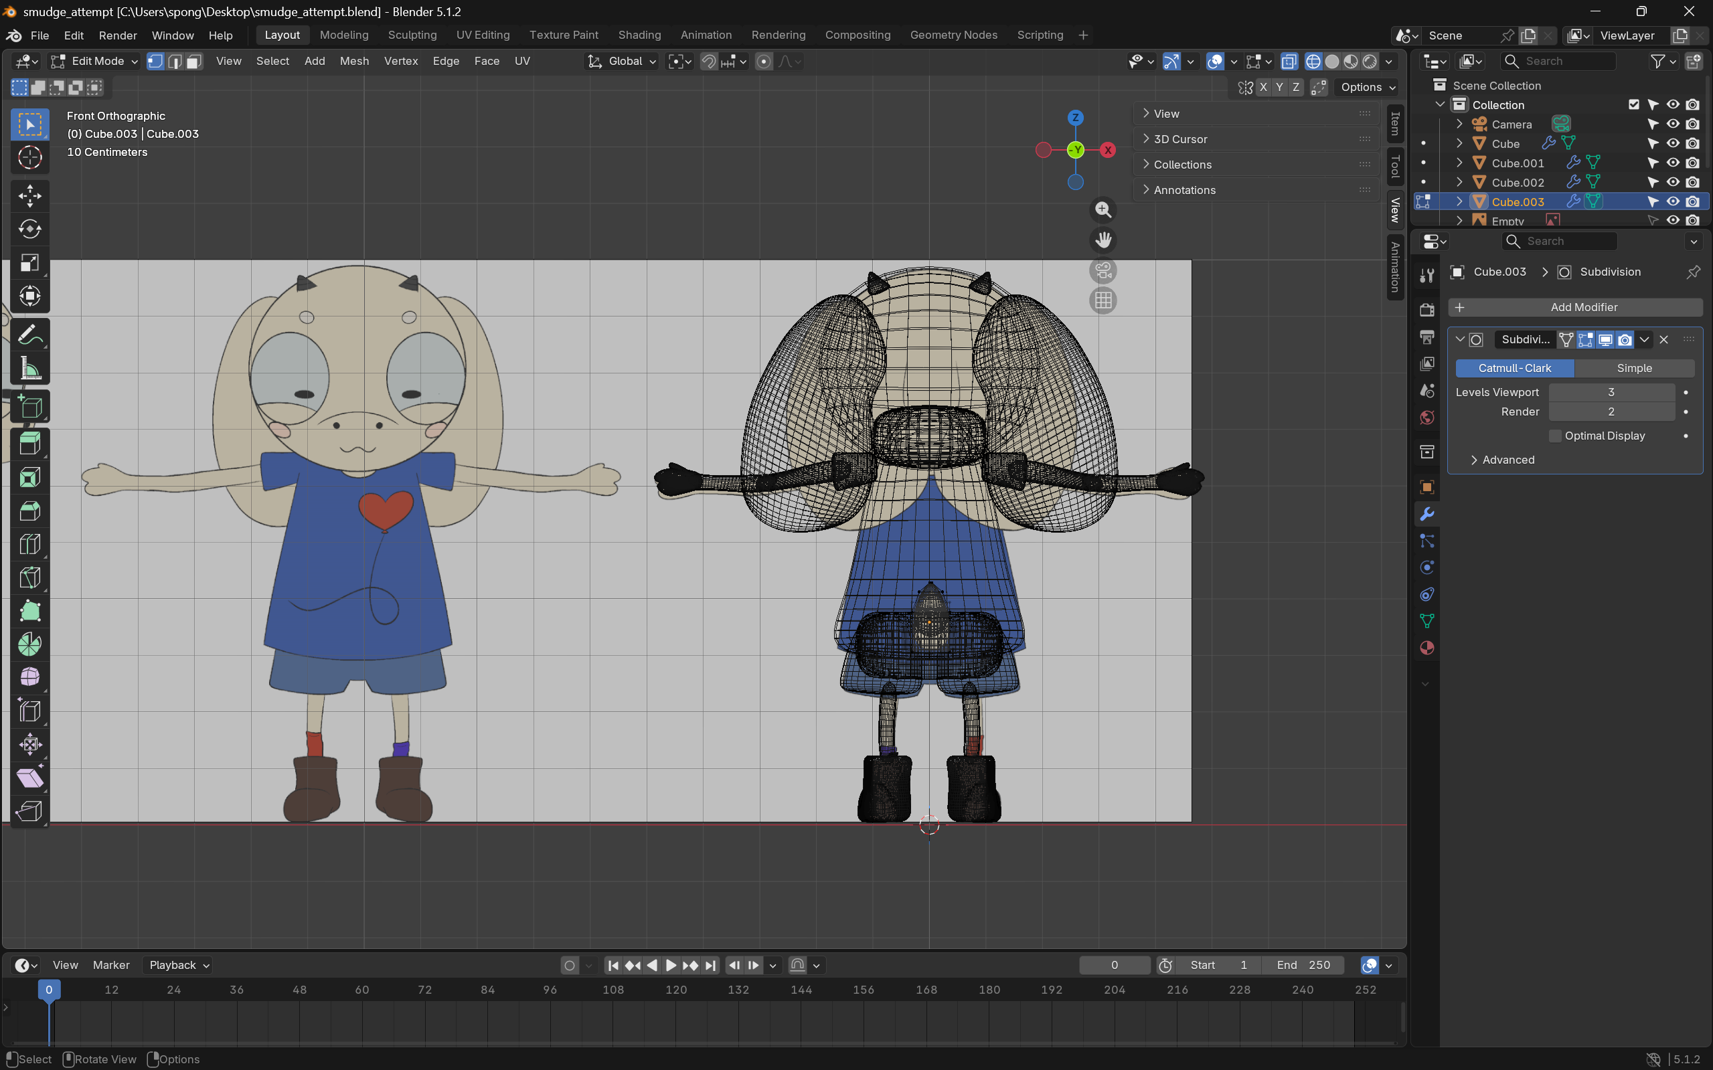Activate the Rotate tool

tap(29, 230)
